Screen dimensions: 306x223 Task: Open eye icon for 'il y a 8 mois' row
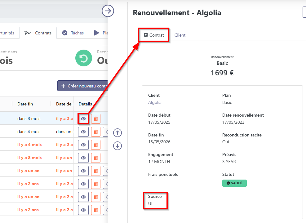pyautogui.click(x=83, y=158)
